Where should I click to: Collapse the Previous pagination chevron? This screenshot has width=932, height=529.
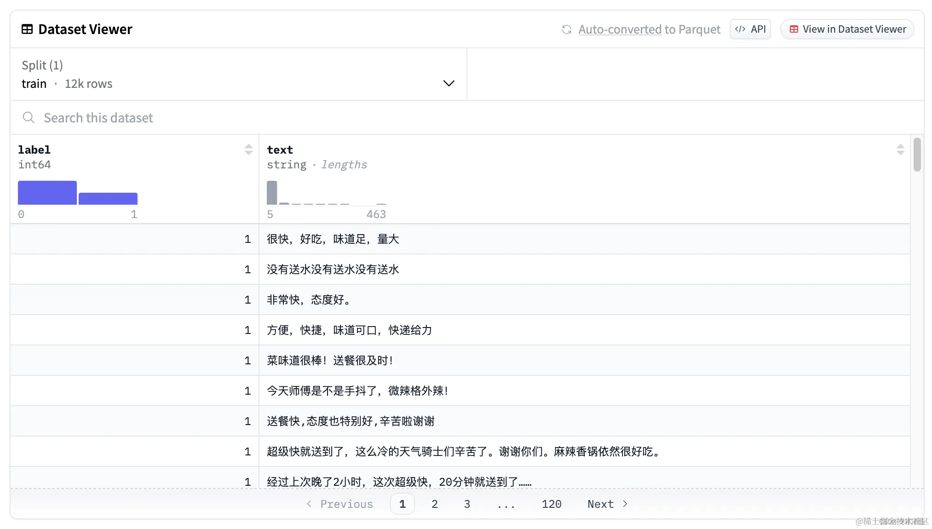309,504
